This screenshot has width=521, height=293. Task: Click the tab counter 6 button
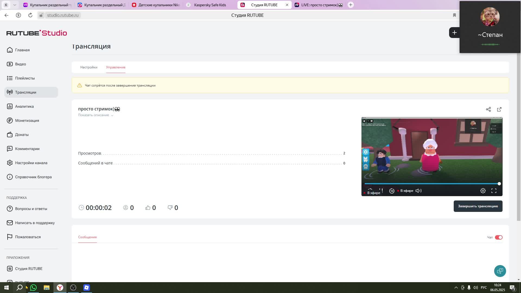point(6,5)
